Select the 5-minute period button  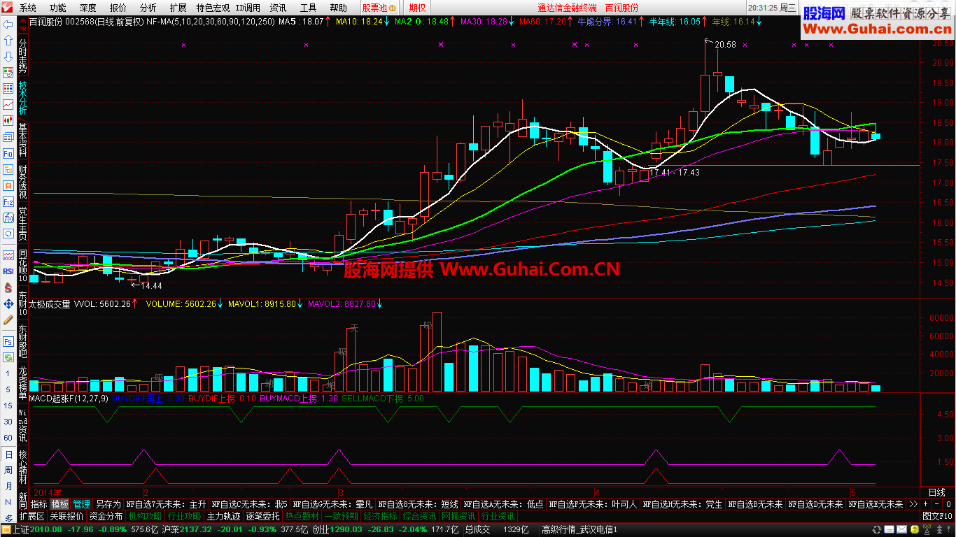click(x=8, y=389)
